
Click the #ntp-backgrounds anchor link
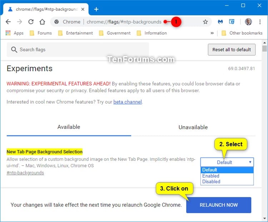25,173
